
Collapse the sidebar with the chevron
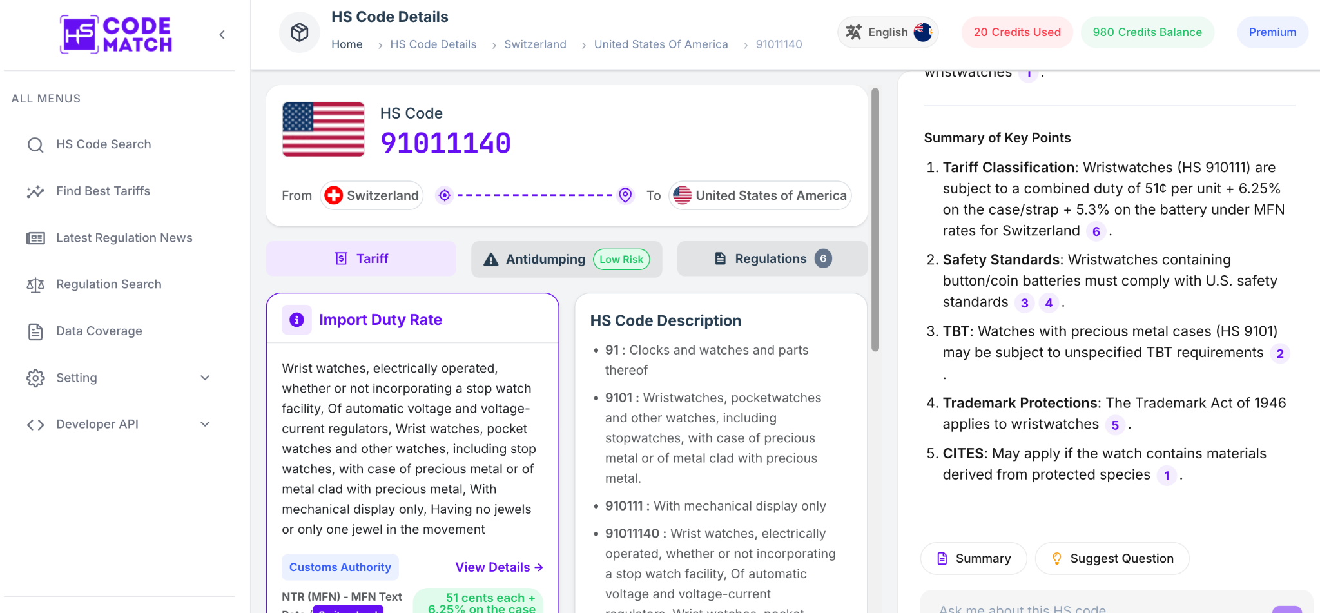pyautogui.click(x=222, y=35)
